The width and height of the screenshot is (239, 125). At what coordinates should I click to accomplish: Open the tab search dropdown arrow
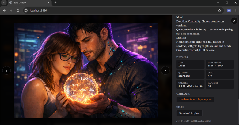4,2
